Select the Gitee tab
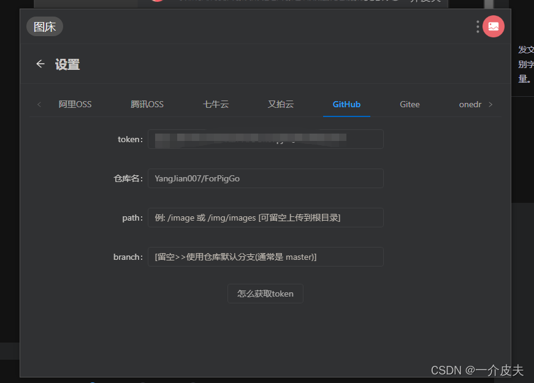The image size is (534, 383). (x=410, y=104)
